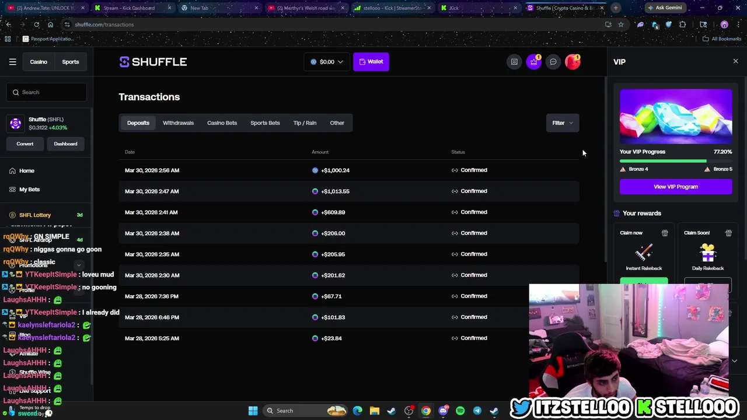The image size is (747, 420).
Task: Click the Convert button
Action: coord(25,143)
